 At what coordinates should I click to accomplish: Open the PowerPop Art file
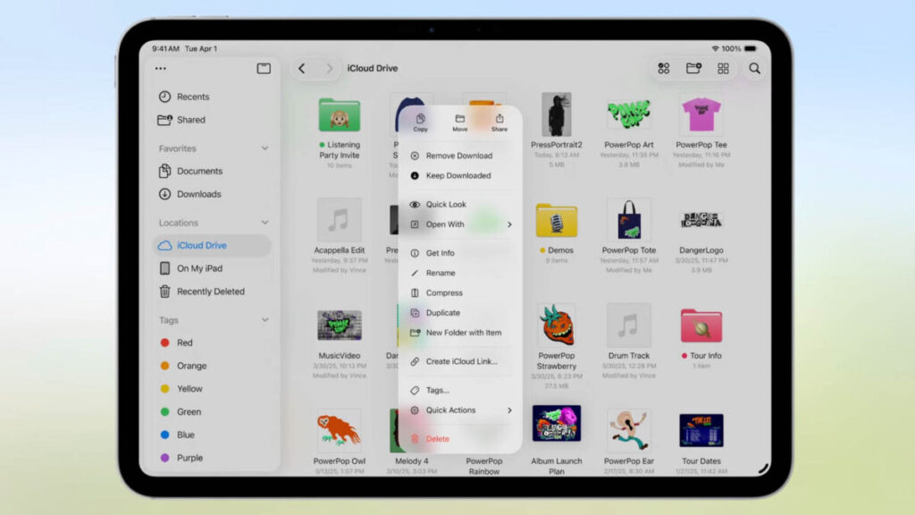(628, 114)
